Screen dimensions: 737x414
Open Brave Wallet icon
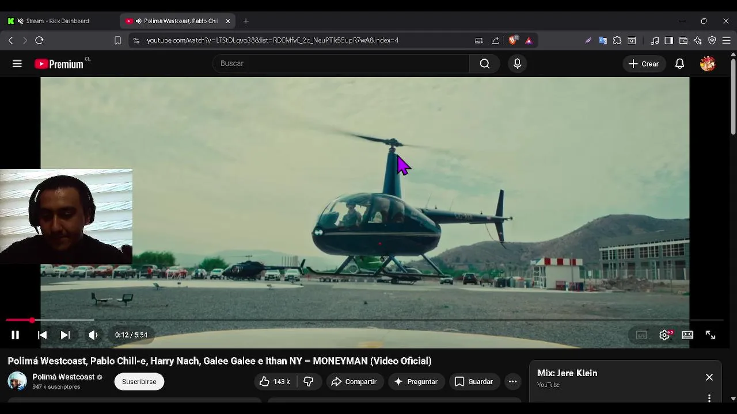pos(683,40)
